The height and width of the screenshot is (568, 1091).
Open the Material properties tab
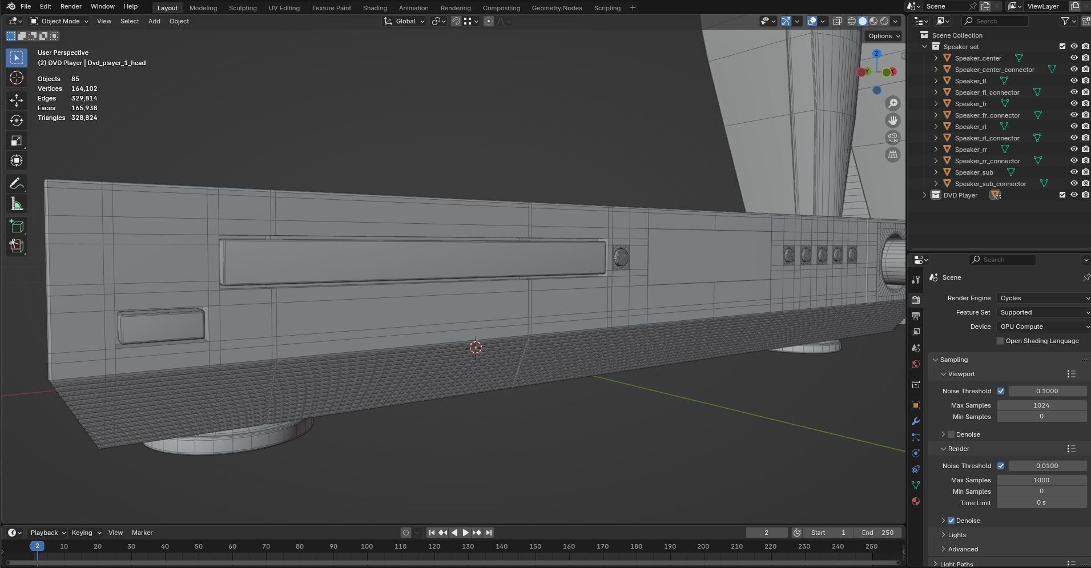coord(916,501)
